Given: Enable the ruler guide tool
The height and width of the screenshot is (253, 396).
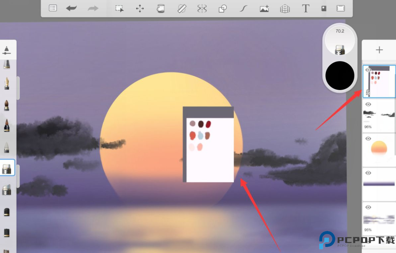Looking at the screenshot, I should click(x=181, y=8).
